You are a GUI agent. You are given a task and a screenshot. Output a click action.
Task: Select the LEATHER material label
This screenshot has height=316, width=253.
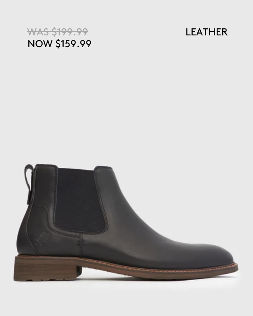[x=207, y=32]
